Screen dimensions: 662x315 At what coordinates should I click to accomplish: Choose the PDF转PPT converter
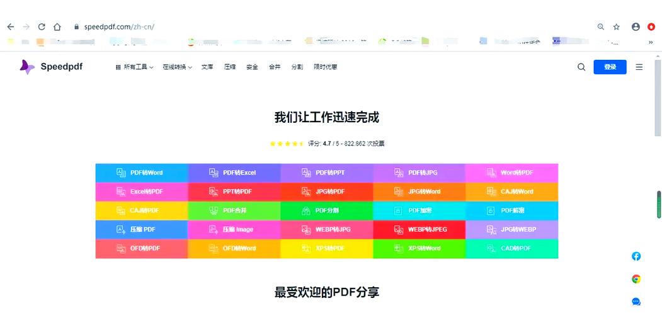click(x=327, y=173)
